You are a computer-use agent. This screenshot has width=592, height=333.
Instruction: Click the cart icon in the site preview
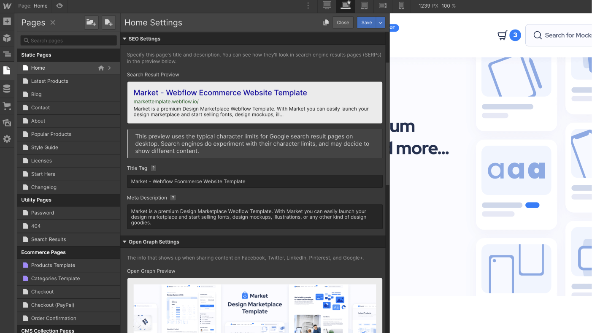tap(502, 35)
